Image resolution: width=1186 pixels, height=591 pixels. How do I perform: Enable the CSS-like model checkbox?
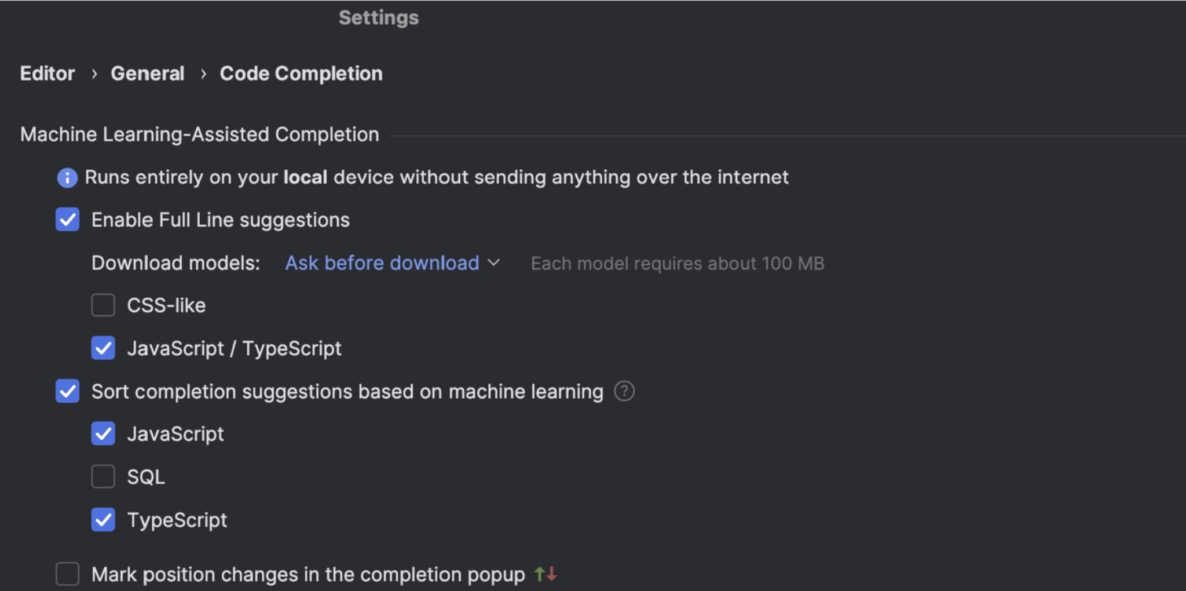coord(103,305)
